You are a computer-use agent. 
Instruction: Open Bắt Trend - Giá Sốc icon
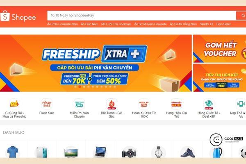(x=112, y=104)
